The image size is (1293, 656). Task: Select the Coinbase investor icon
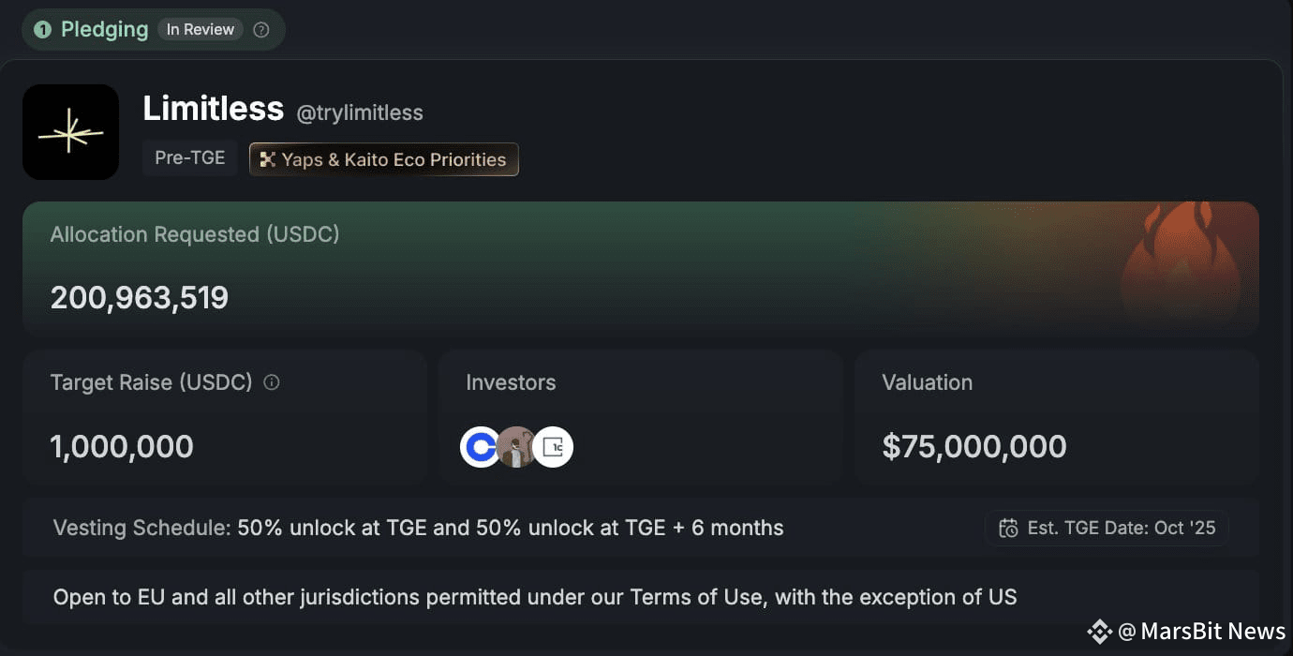point(481,447)
